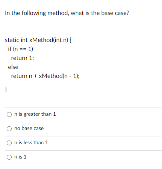Select the "n is greater than 1" radio button
Screen dimensions: 162x169
[9, 114]
